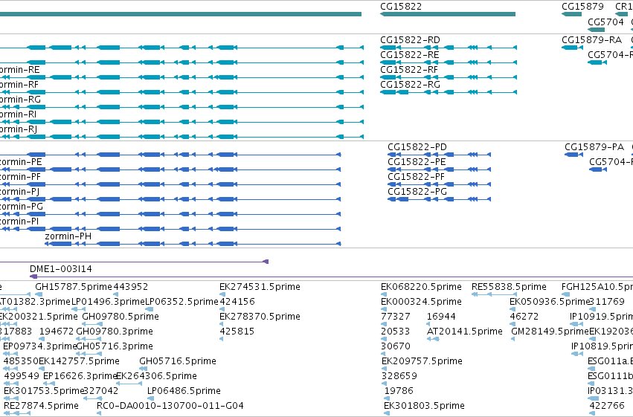Click CDS label CG15822-PD

417,146
